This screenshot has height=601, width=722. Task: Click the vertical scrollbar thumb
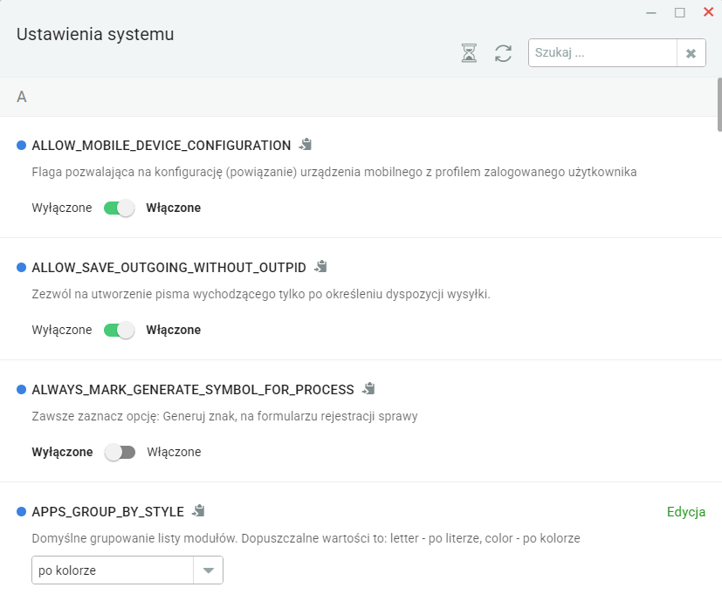point(719,105)
